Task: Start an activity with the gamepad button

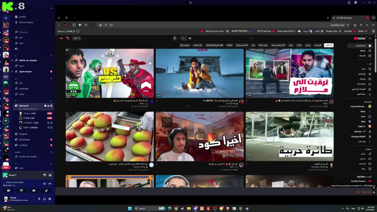Action: pos(34,191)
